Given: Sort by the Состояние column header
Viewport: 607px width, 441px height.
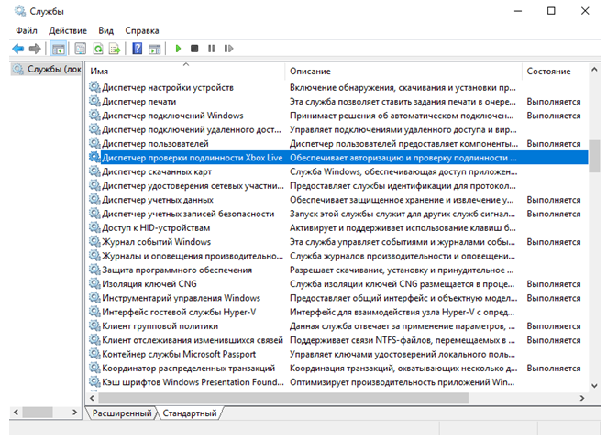Looking at the screenshot, I should point(555,72).
